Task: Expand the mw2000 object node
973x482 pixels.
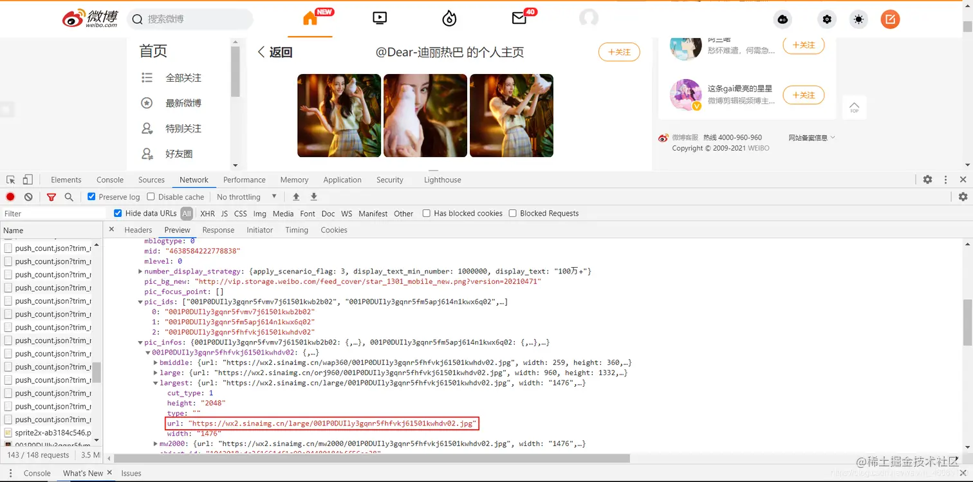Action: coord(156,443)
